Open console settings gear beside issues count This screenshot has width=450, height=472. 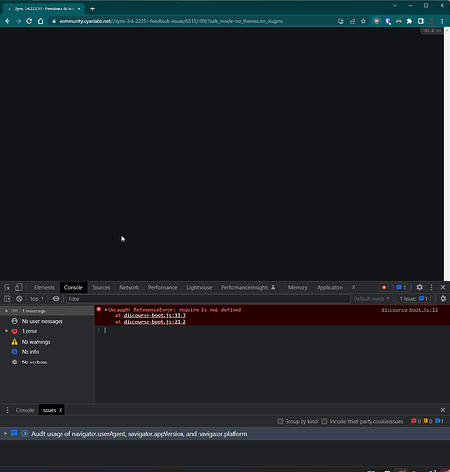[443, 299]
